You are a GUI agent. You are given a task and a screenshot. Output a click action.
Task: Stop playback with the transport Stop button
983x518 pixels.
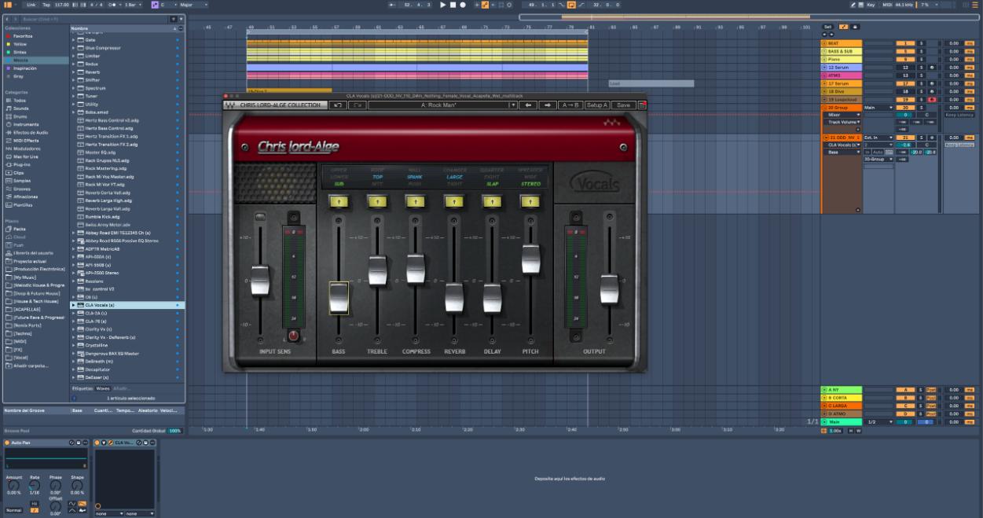click(x=453, y=5)
